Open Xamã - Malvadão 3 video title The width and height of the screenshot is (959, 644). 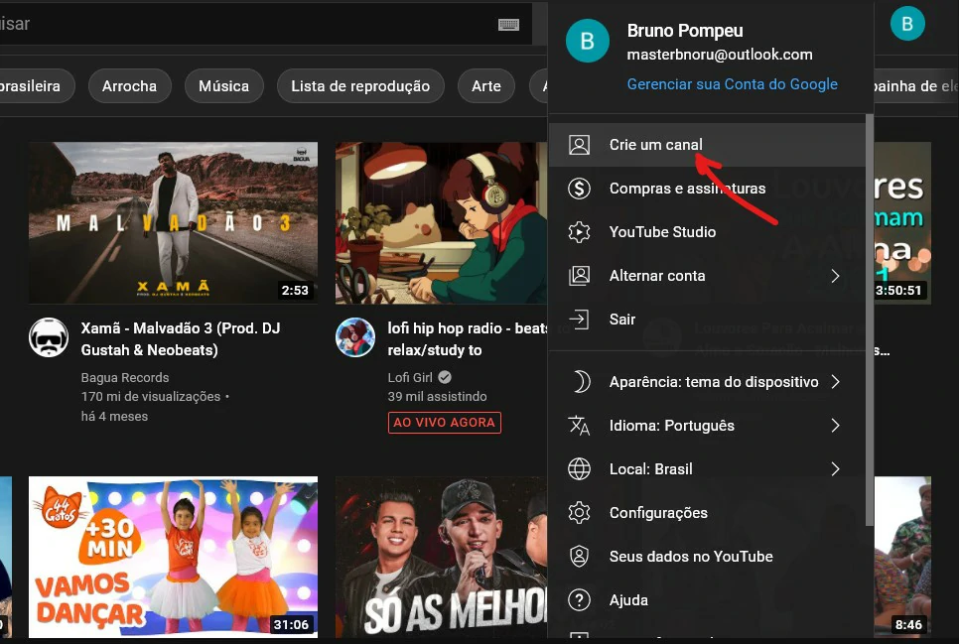coord(181,339)
